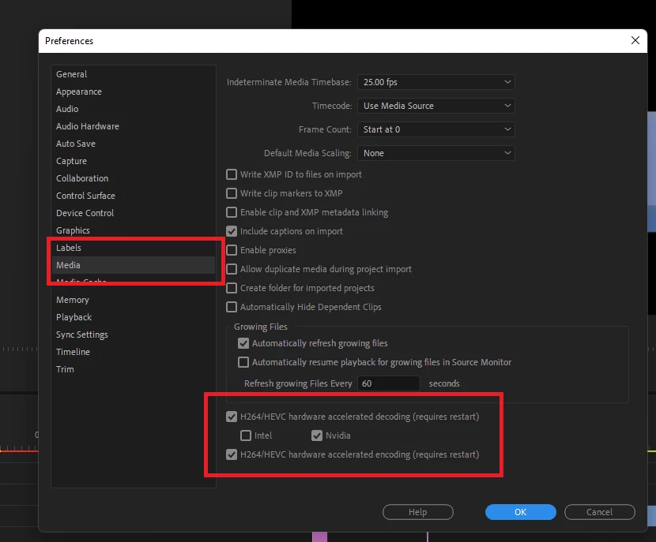This screenshot has width=656, height=542.
Task: Check Create folder for imported projects
Action: 232,288
